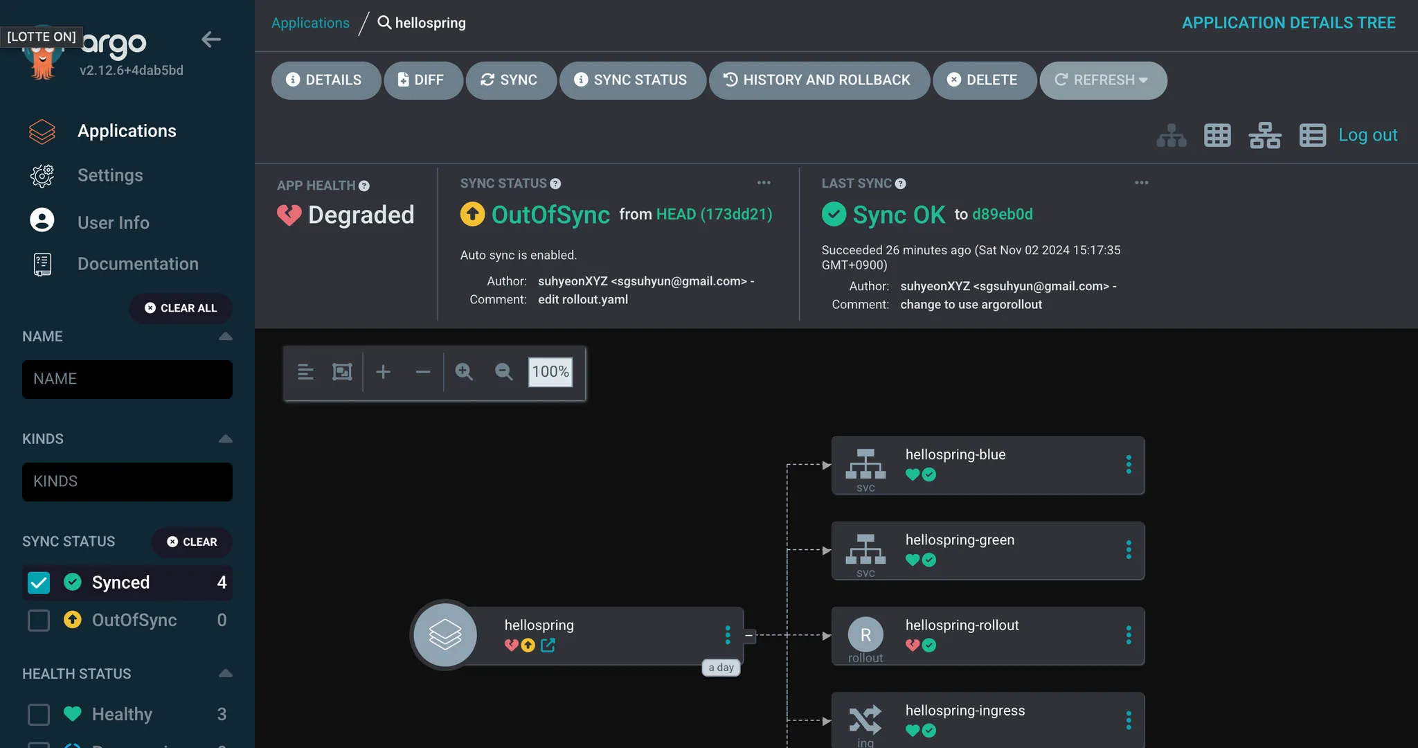Open hellospring external link icon

[548, 645]
